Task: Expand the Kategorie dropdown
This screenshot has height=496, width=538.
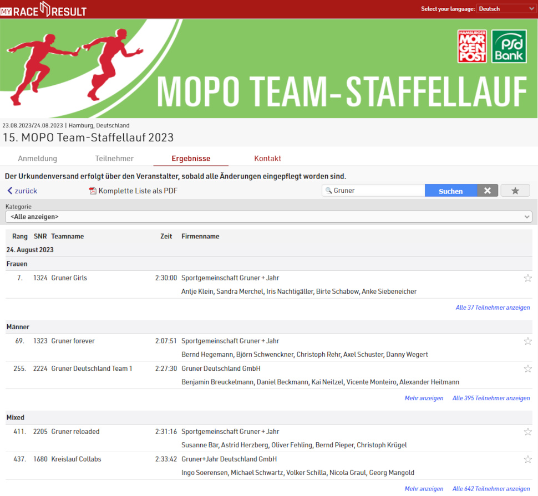Action: click(x=268, y=217)
